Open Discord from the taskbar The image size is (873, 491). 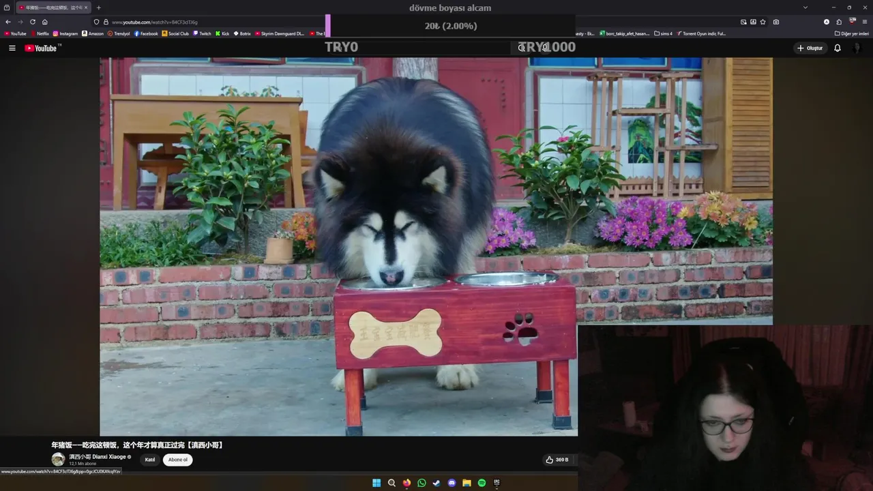452,483
